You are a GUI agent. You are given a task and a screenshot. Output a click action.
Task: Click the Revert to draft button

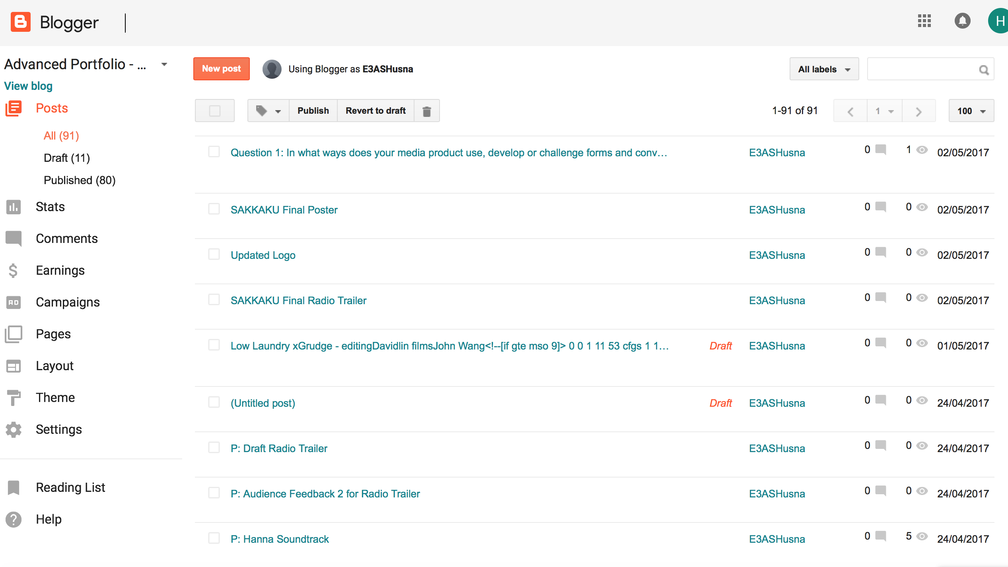376,111
